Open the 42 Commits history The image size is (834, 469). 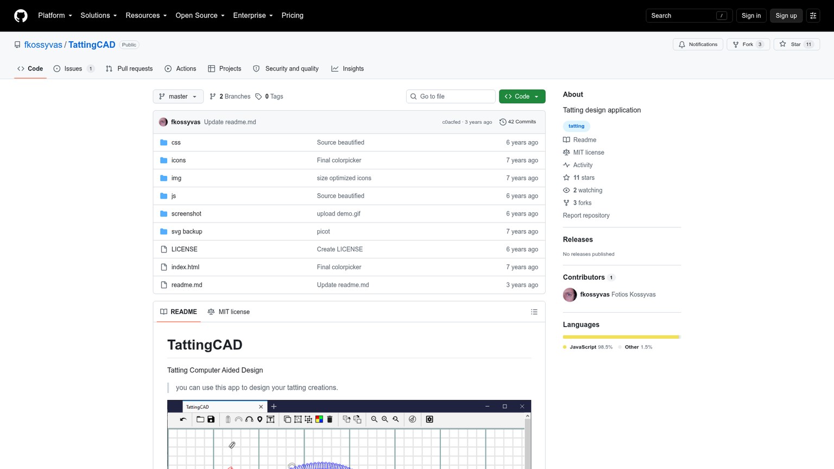(517, 122)
